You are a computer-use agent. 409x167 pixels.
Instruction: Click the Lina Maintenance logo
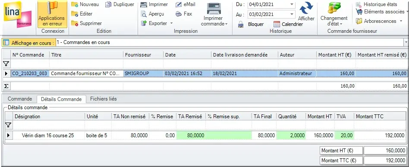[x=18, y=15]
